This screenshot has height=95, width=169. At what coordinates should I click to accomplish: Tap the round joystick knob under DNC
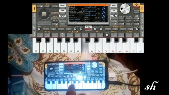click(44, 14)
